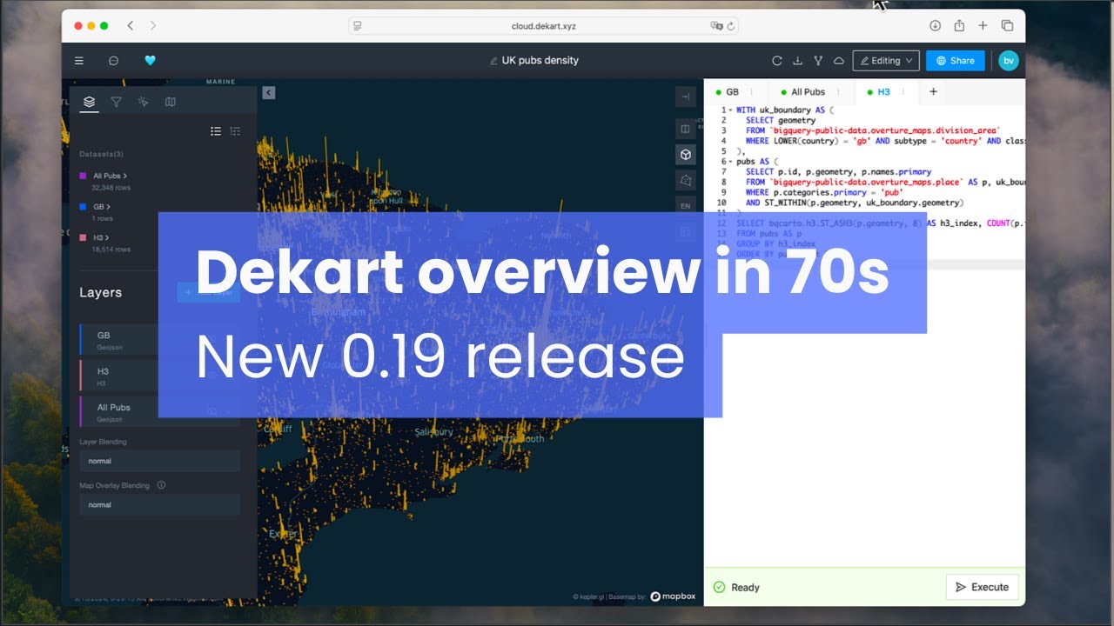Run the query with Execute
Viewport: 1114px width, 626px height.
[982, 587]
